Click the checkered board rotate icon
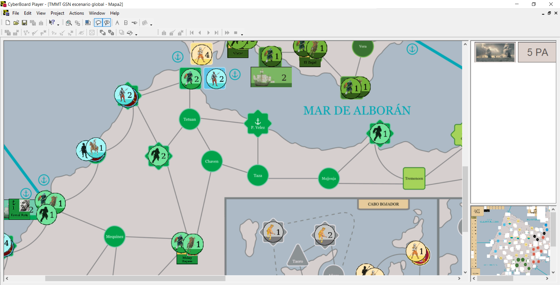The height and width of the screenshot is (285, 560). 88,23
